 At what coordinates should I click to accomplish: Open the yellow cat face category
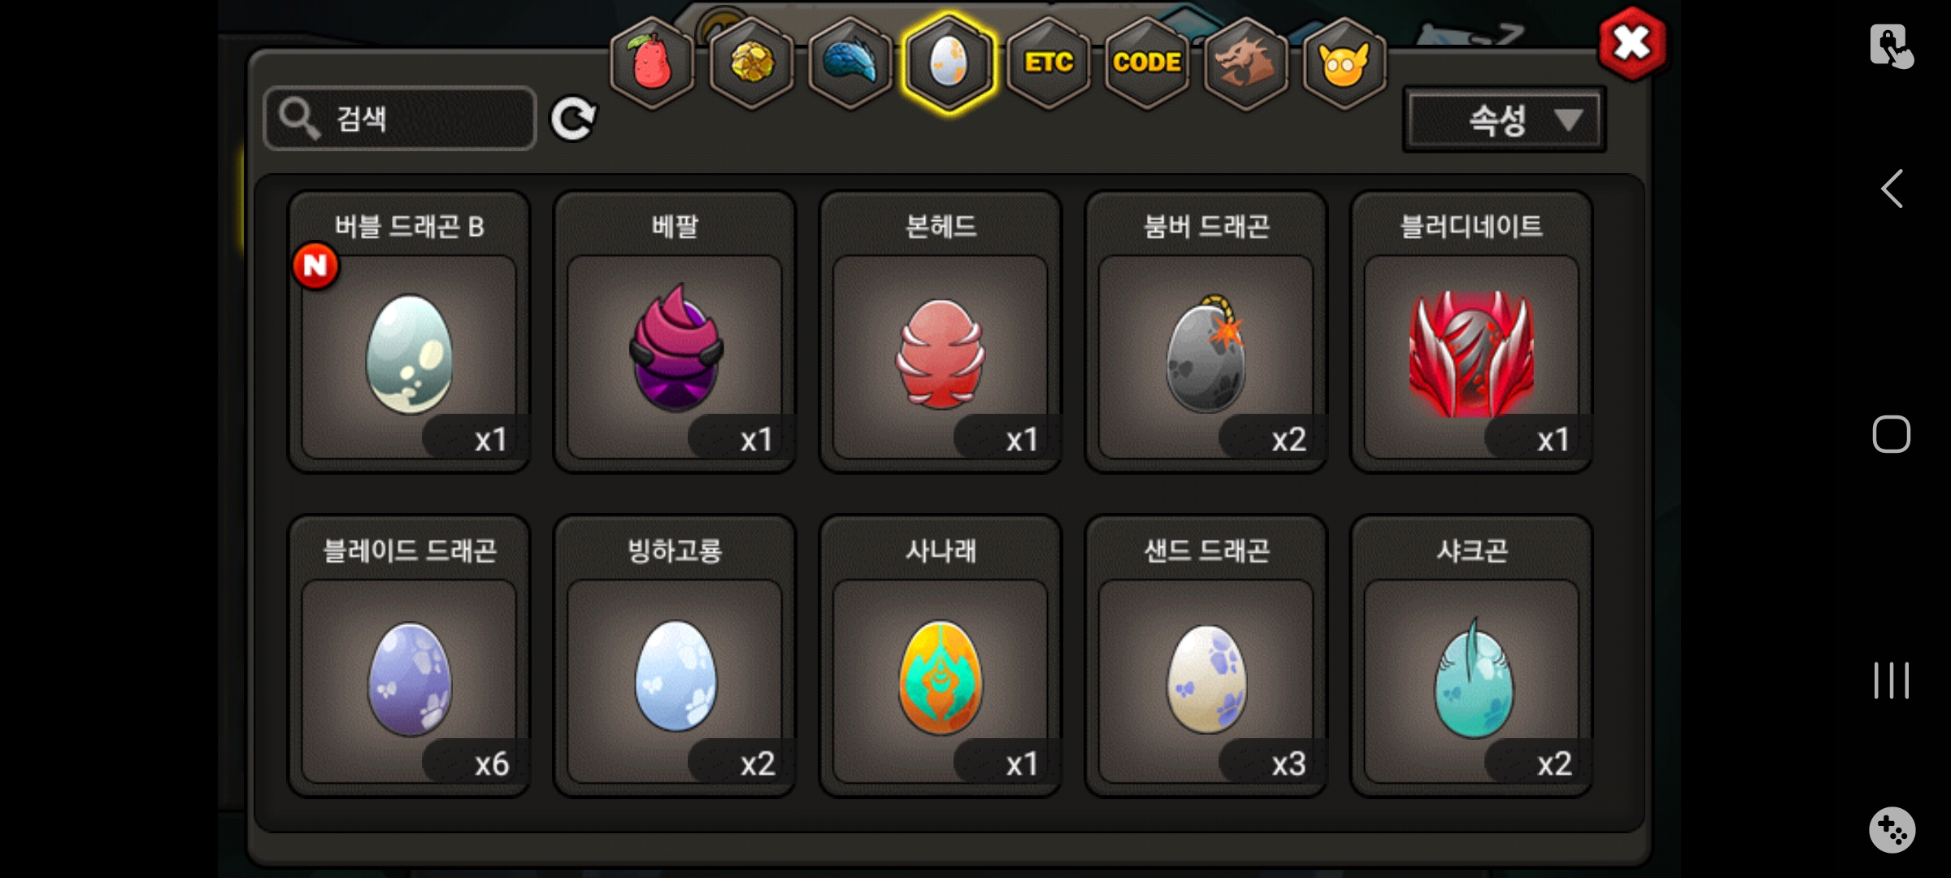pyautogui.click(x=1345, y=63)
